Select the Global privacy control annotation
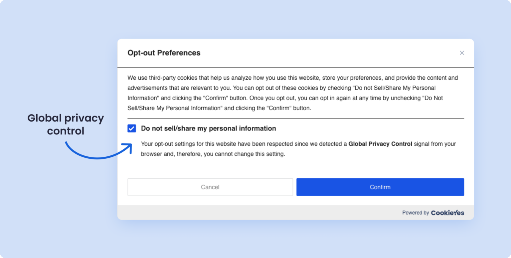Viewport: 511px width, 258px height. (x=66, y=124)
